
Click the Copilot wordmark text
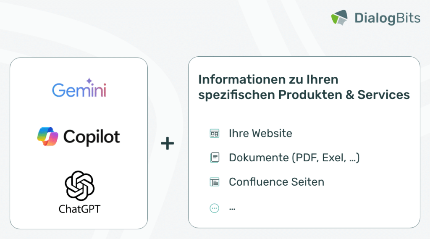pyautogui.click(x=92, y=137)
